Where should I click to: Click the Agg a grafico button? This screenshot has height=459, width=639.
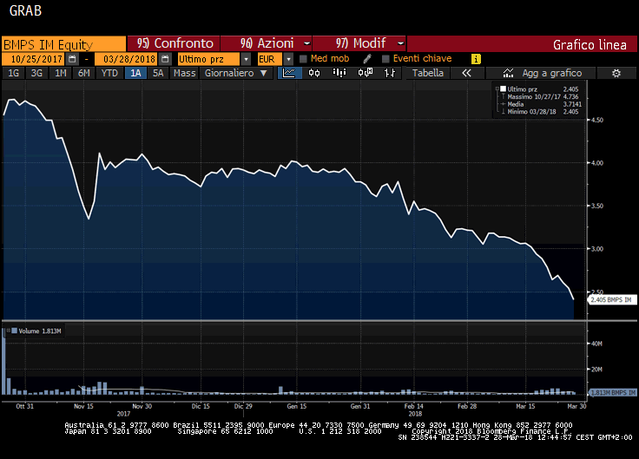click(x=540, y=73)
